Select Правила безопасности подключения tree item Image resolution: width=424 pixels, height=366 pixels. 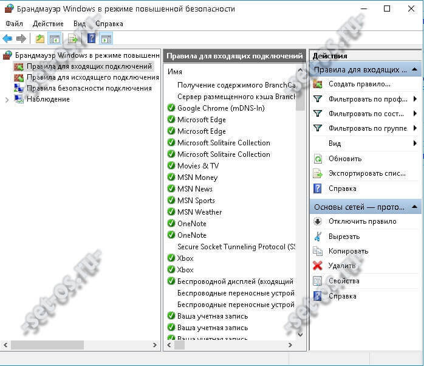(x=89, y=88)
